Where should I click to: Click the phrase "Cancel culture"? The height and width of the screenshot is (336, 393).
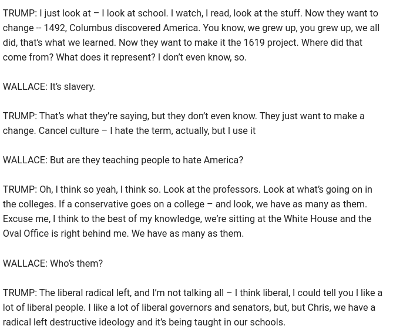tap(68, 130)
